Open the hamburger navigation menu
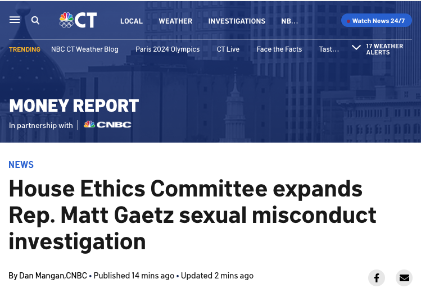 coord(15,20)
